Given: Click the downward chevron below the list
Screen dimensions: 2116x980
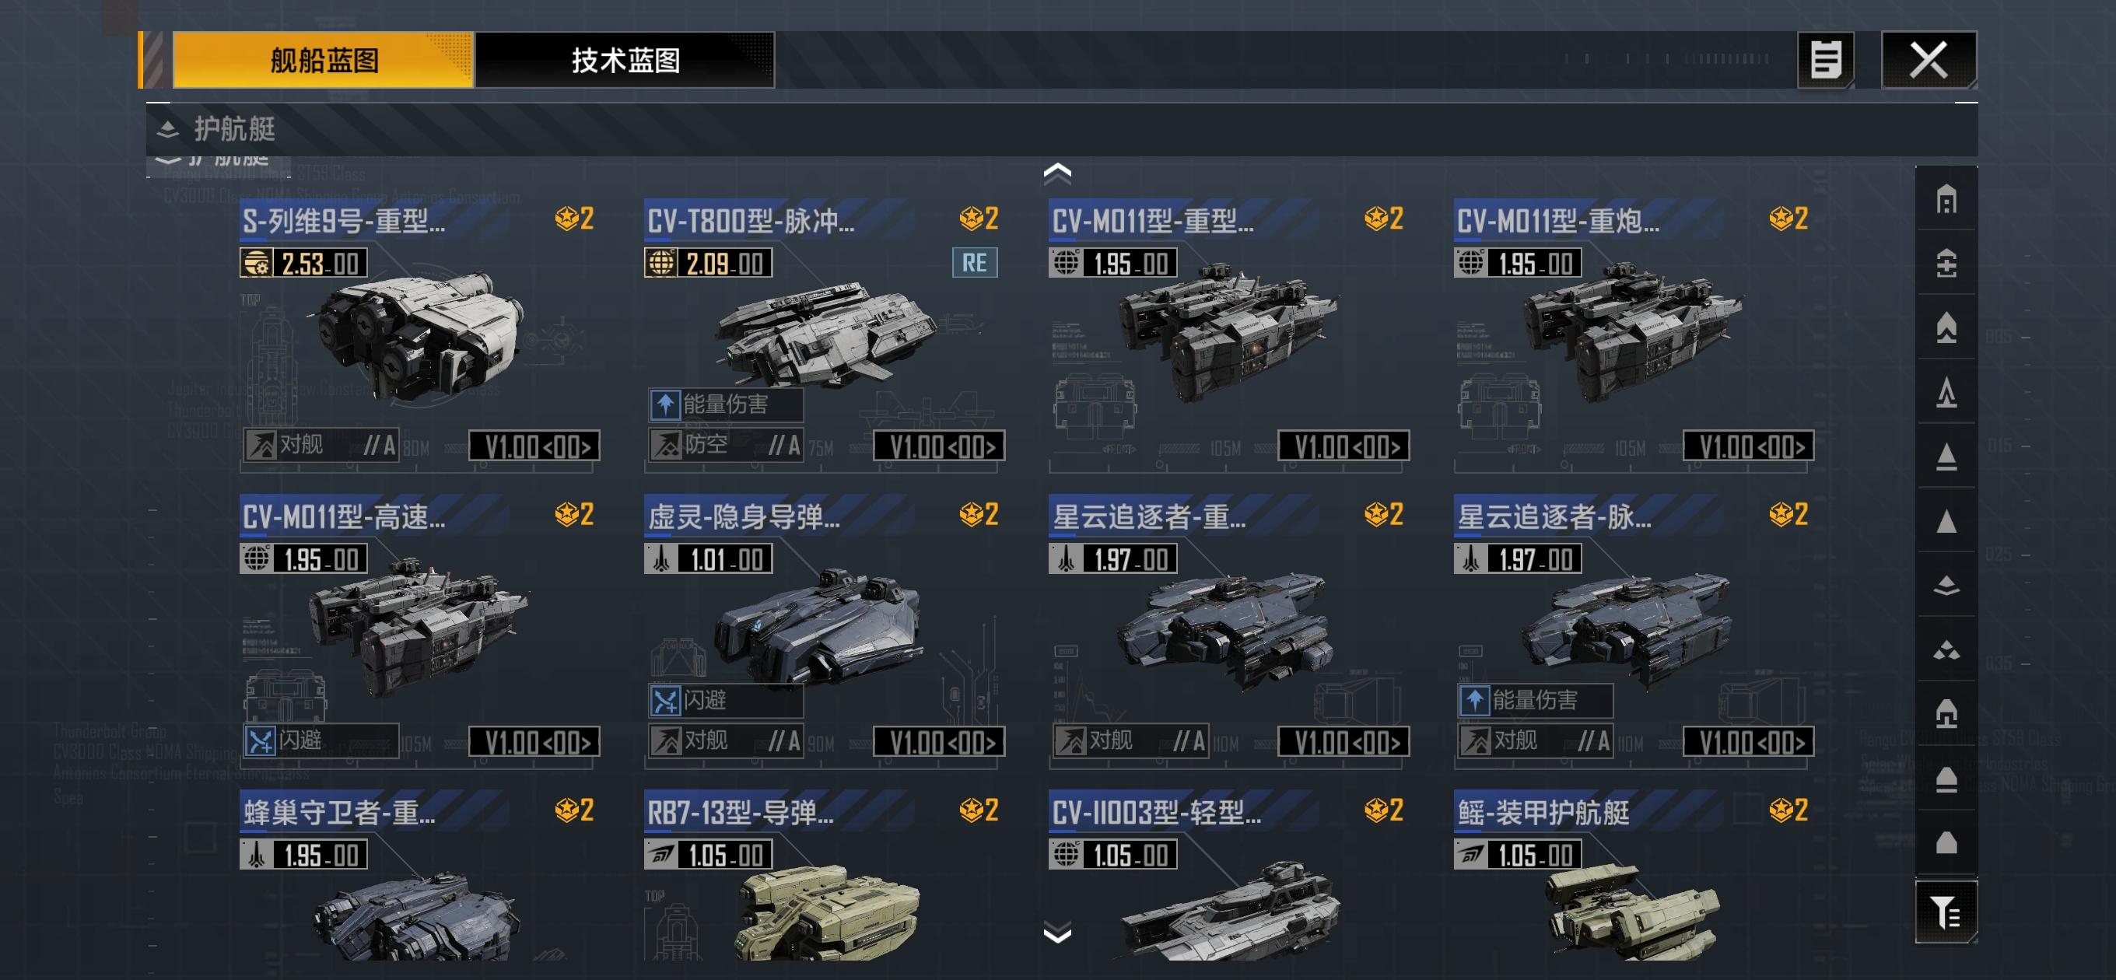Looking at the screenshot, I should click(x=1057, y=933).
